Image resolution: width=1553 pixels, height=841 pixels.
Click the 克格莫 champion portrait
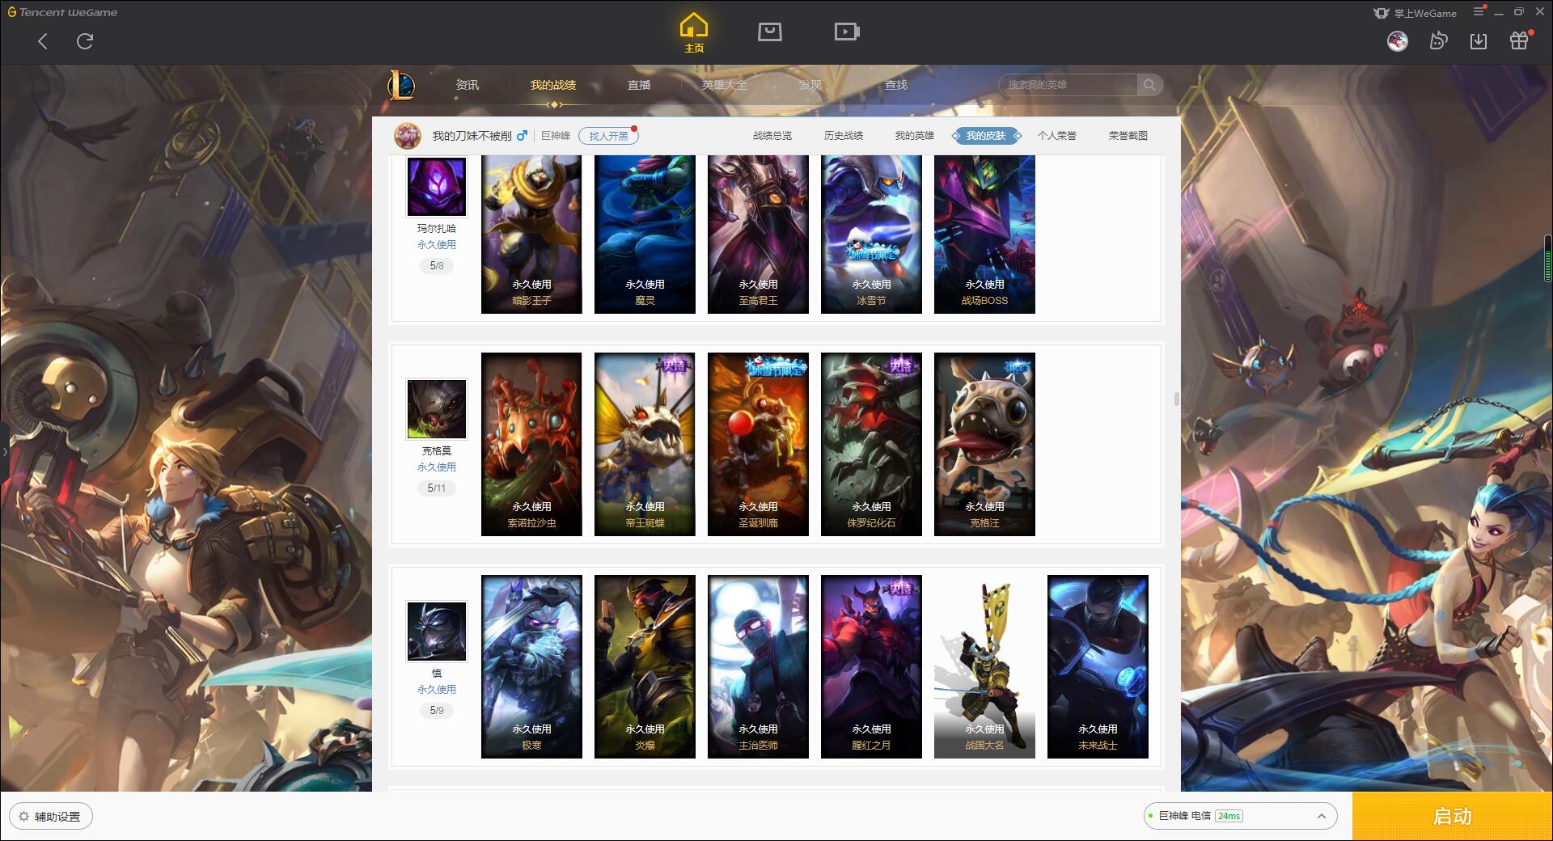(437, 409)
